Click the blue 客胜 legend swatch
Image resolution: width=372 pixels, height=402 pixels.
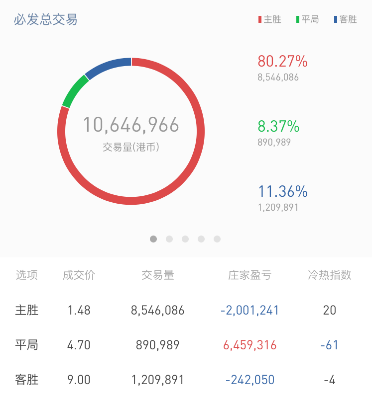pos(336,19)
